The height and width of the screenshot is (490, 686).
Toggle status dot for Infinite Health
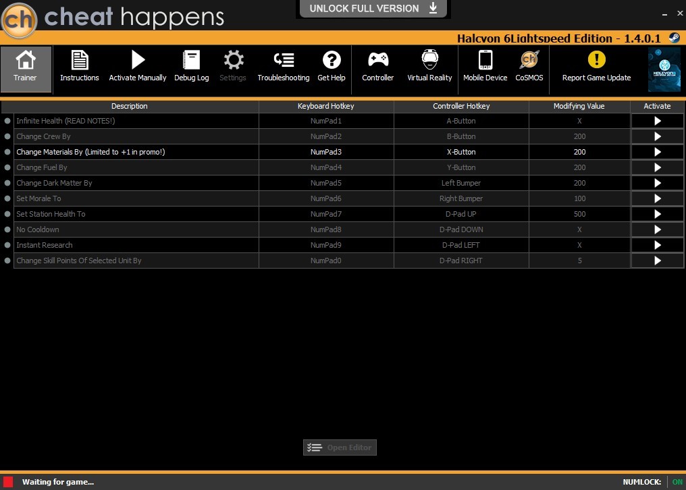[x=7, y=121]
